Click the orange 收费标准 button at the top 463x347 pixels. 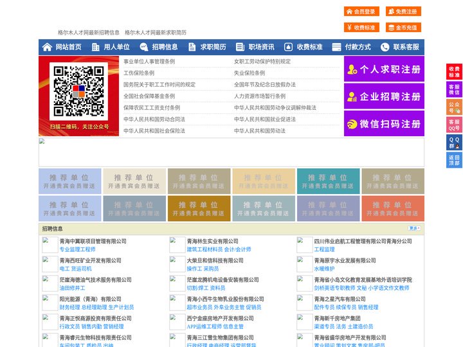coord(361,28)
